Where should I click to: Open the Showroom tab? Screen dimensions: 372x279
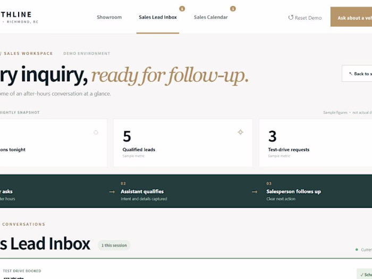click(x=109, y=18)
